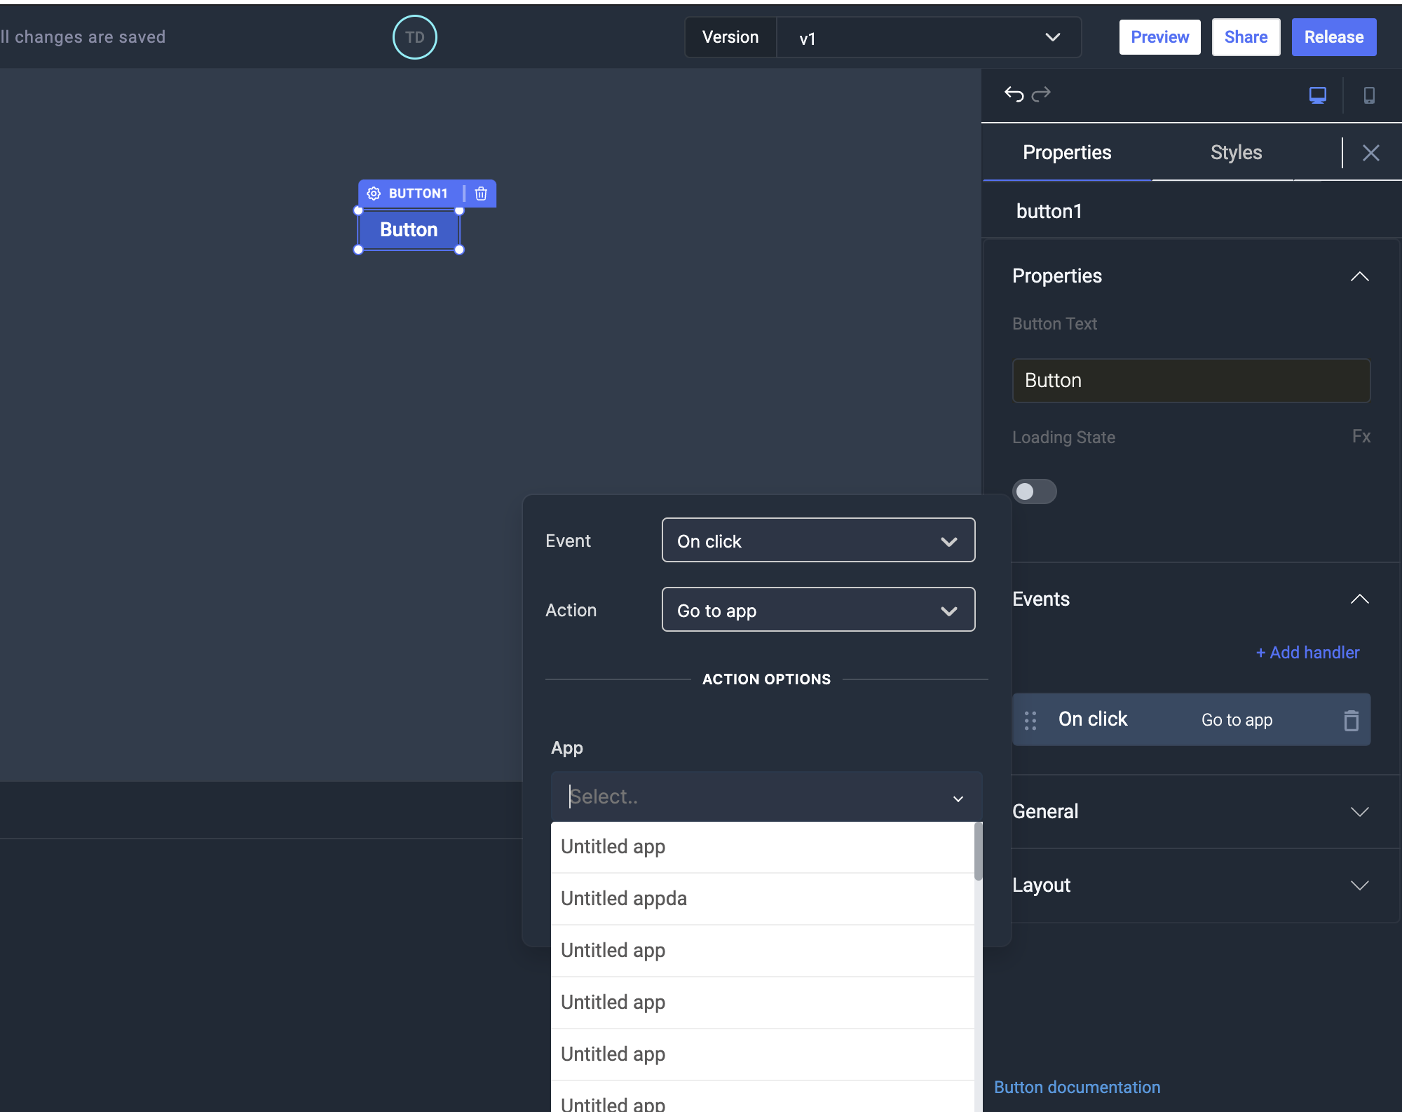Switch to the Styles tab
The image size is (1402, 1112).
[1236, 152]
